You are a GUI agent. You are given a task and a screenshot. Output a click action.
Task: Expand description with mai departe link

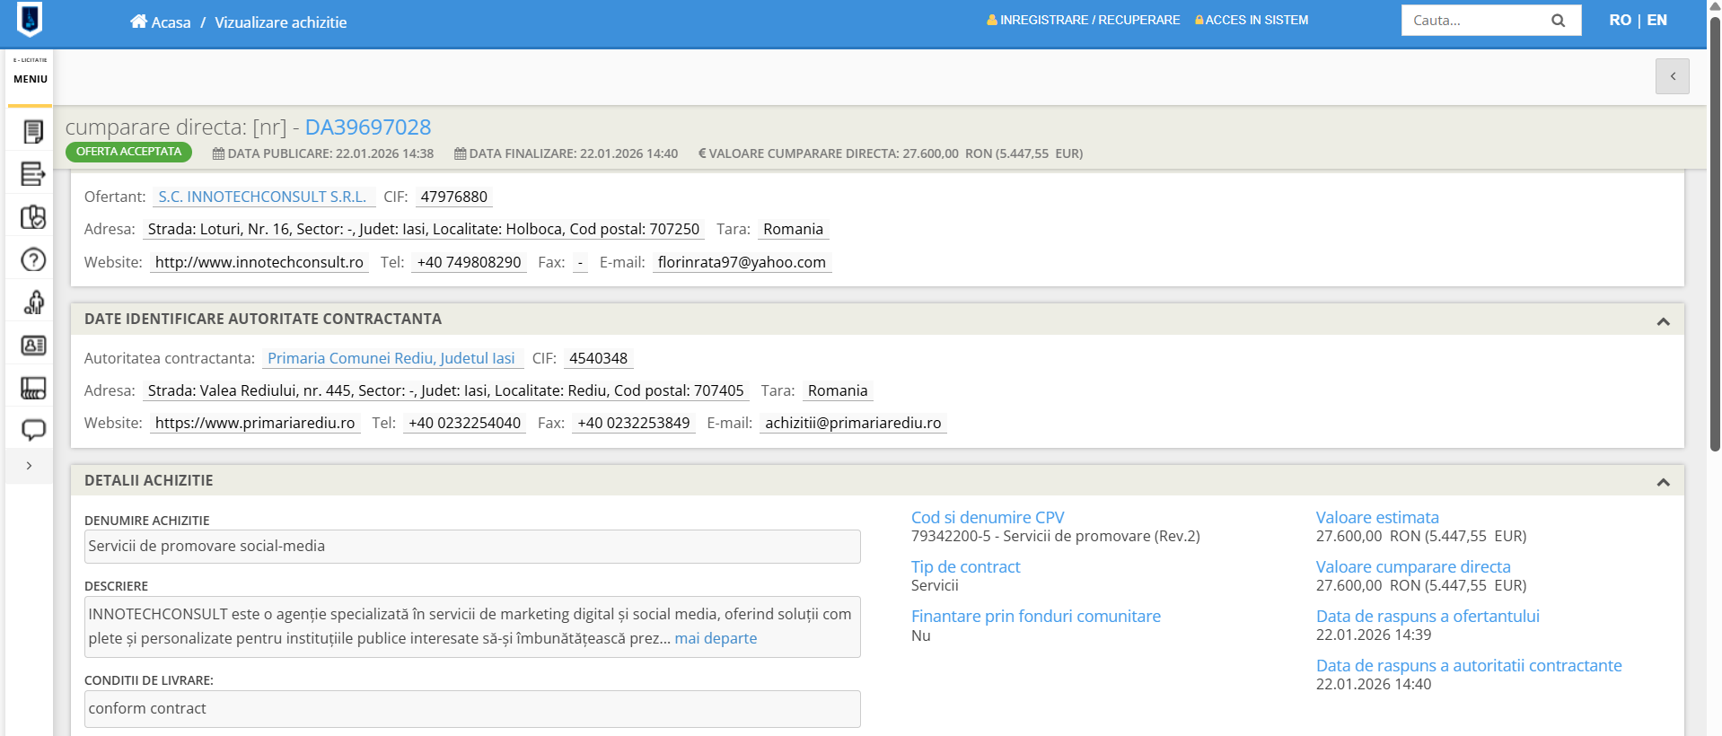coord(716,638)
